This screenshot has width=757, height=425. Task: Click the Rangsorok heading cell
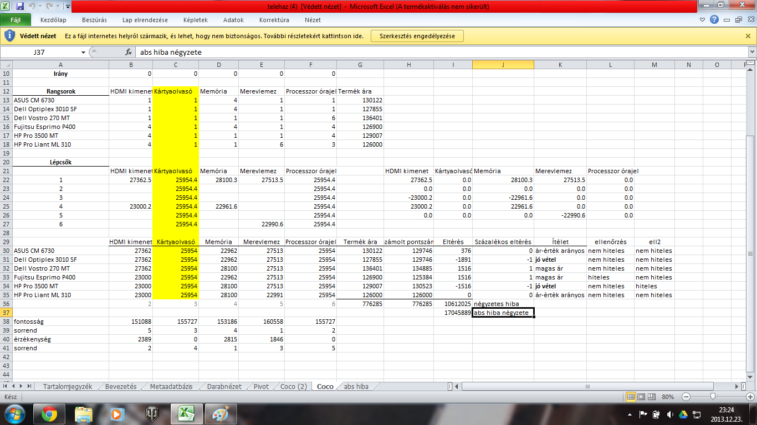(x=61, y=91)
